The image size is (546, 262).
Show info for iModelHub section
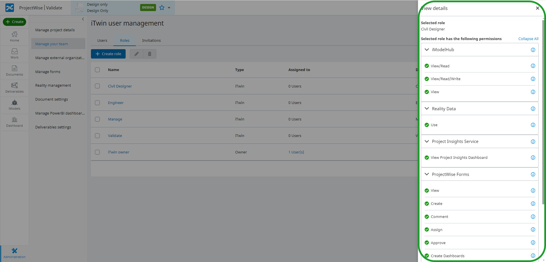(x=533, y=50)
